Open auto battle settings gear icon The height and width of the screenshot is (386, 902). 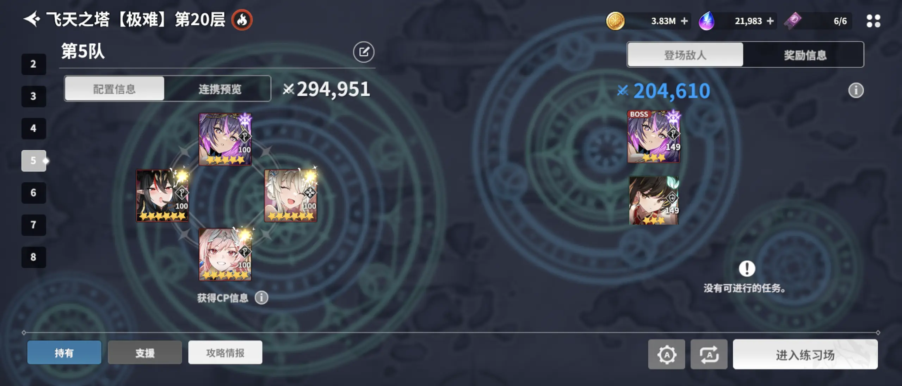pos(667,354)
